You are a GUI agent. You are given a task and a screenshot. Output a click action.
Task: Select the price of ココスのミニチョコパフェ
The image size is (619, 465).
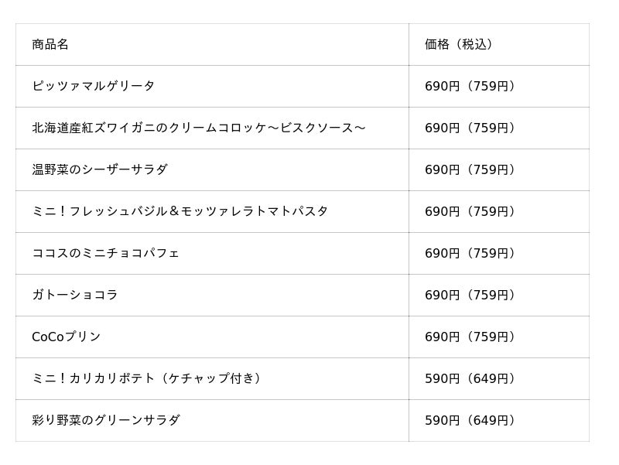[x=471, y=254]
